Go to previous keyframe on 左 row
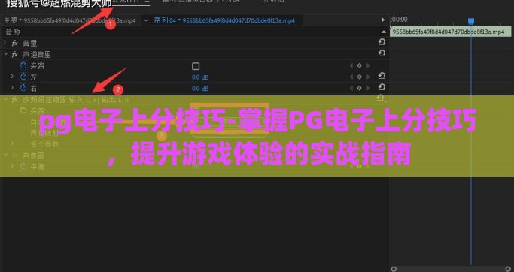The width and height of the screenshot is (514, 272). click(351, 77)
